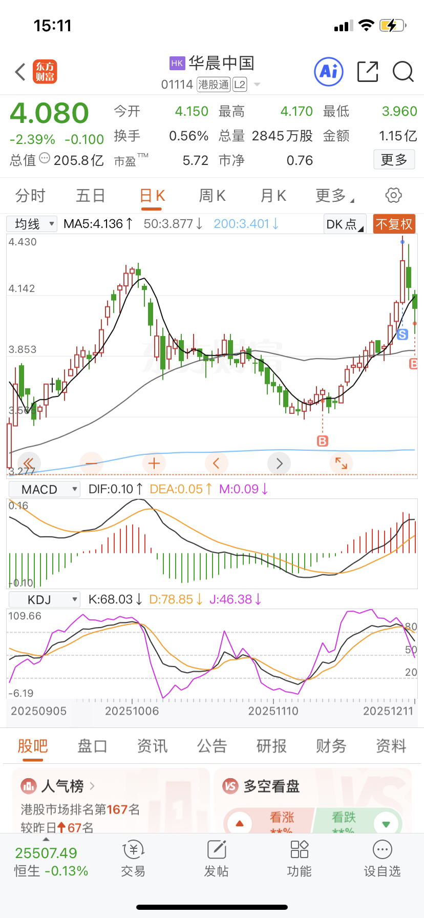Open the 东方财富 logo icon
This screenshot has height=918, width=424.
[x=45, y=72]
